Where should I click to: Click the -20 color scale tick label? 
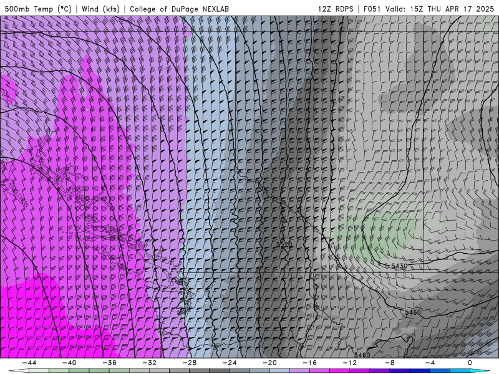(x=269, y=363)
